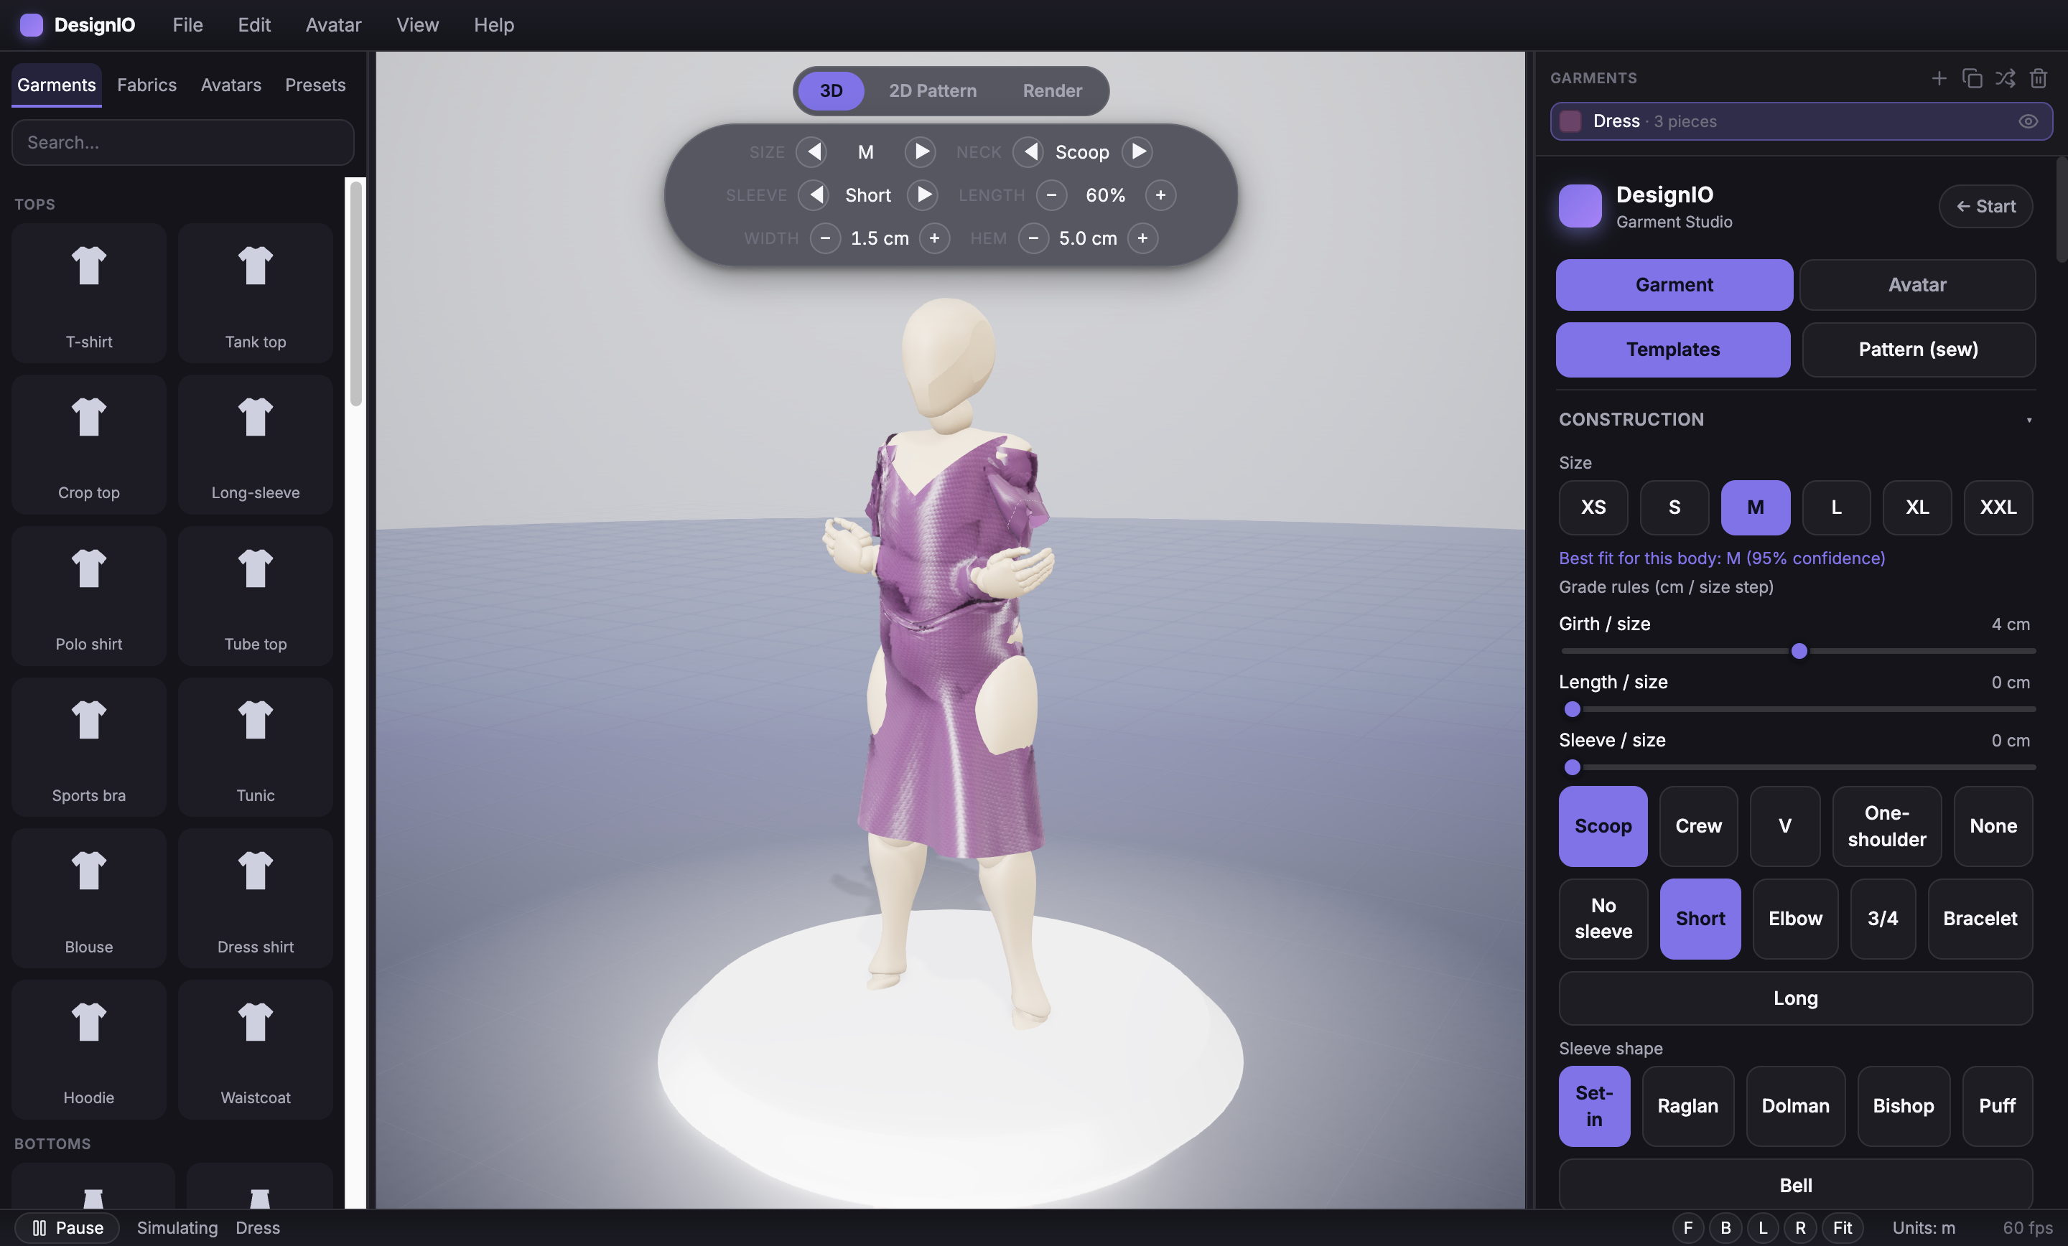
Task: Click the Start back button
Action: (1985, 207)
